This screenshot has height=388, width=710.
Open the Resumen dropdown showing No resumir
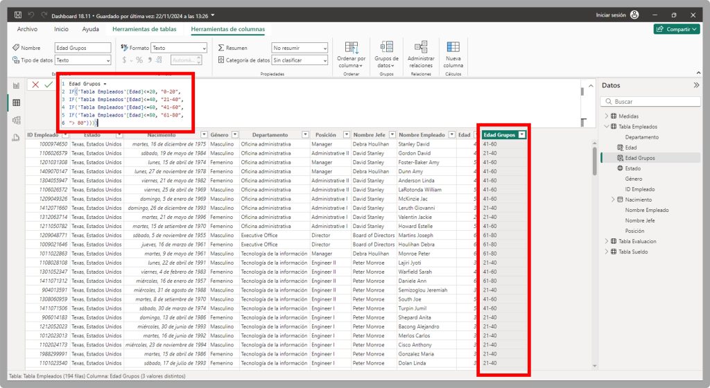(x=300, y=48)
